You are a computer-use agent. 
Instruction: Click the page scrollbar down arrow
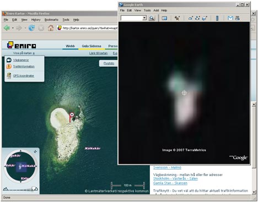pyautogui.click(x=254, y=192)
